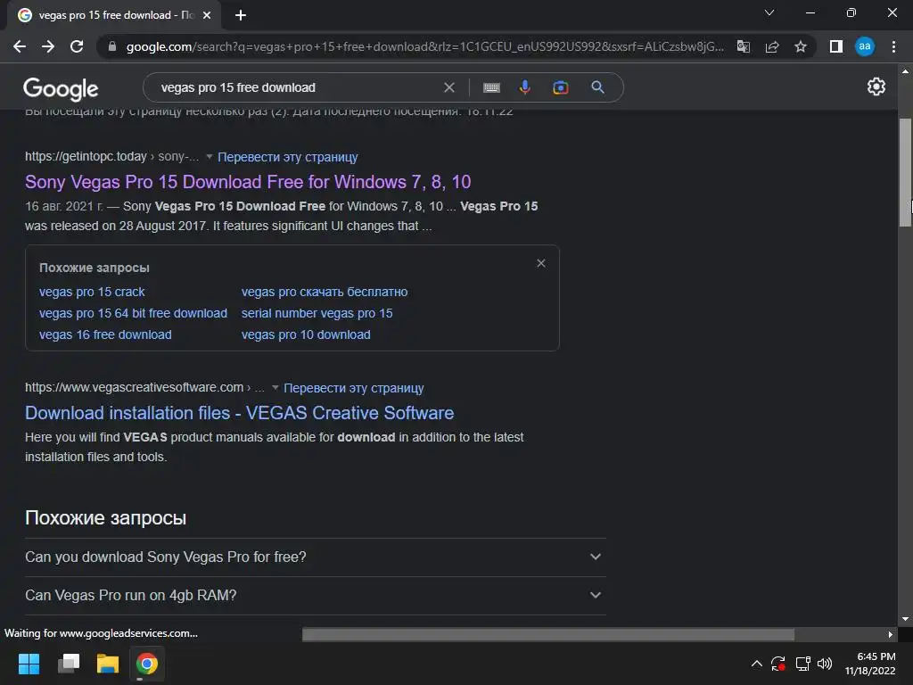Go to Google homepage logo
The image size is (913, 685).
coord(61,88)
